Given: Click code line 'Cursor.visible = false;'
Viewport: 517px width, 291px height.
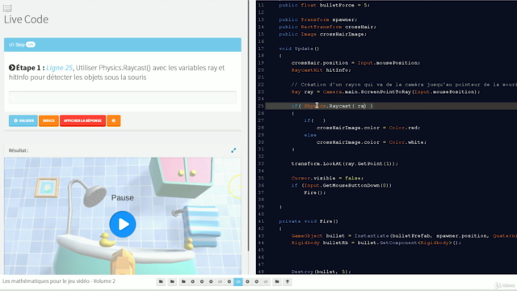Looking at the screenshot, I should 327,178.
